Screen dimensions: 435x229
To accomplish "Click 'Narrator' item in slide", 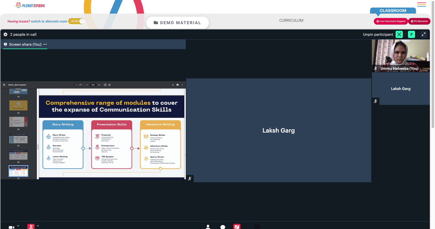I will point(57,146).
